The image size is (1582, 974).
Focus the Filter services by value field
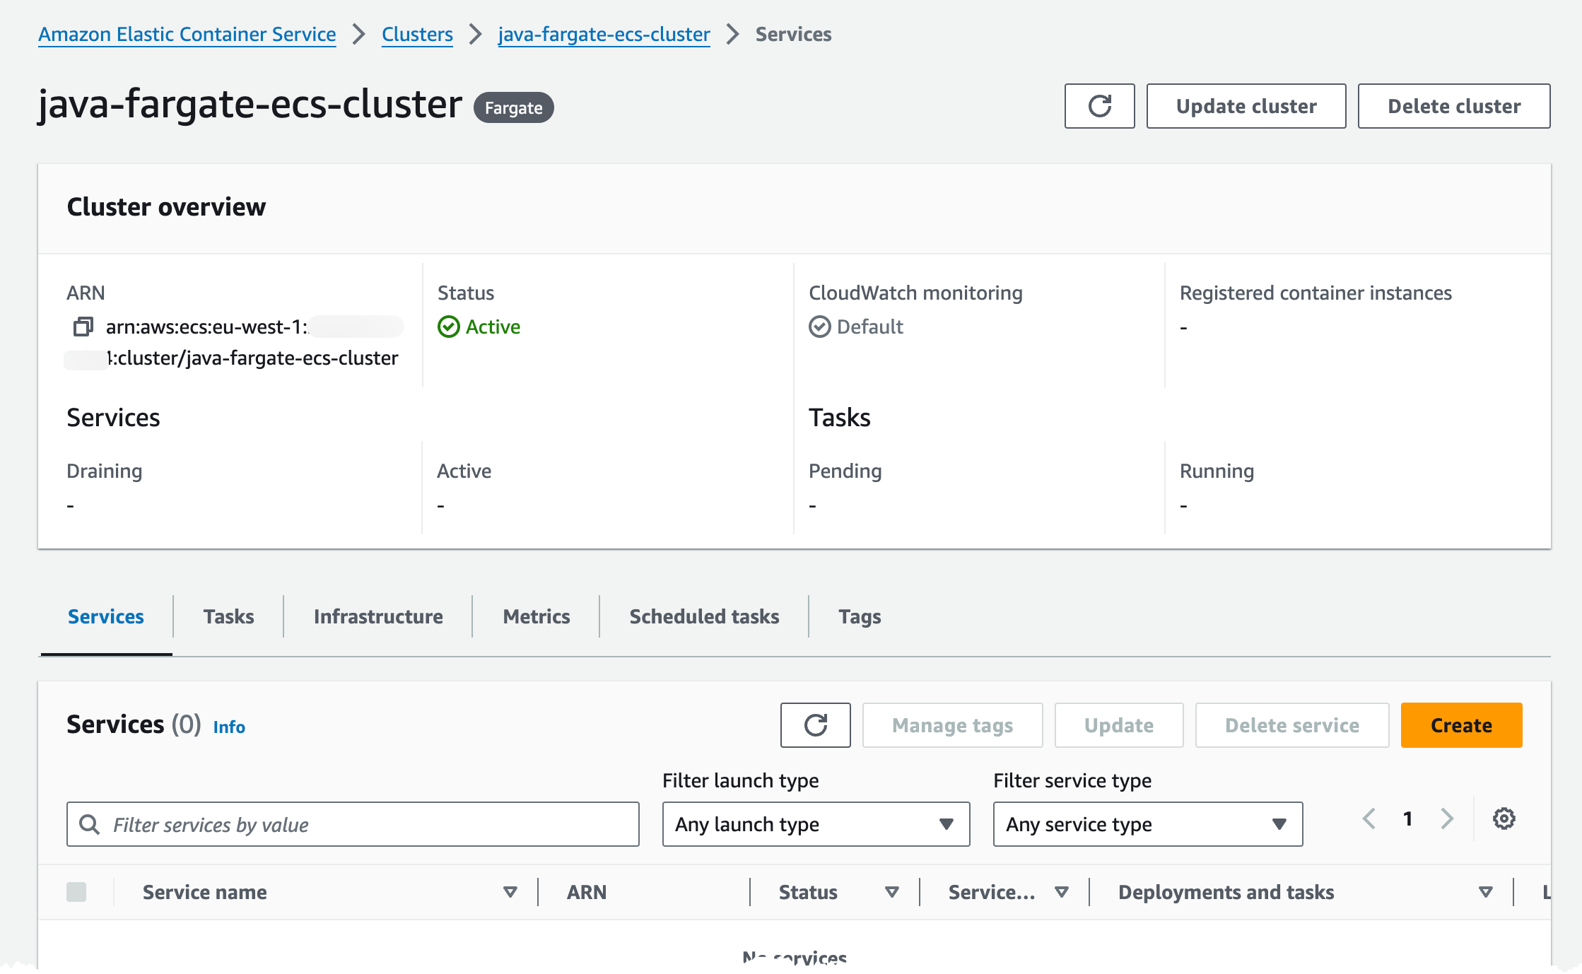tap(353, 824)
